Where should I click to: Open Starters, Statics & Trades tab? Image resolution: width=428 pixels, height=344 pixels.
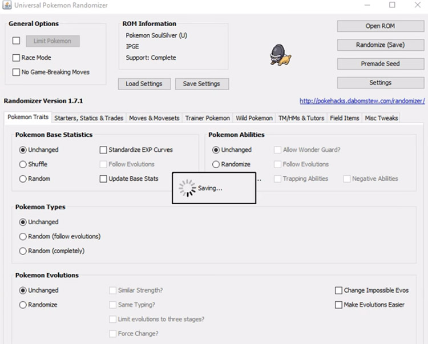click(x=88, y=118)
